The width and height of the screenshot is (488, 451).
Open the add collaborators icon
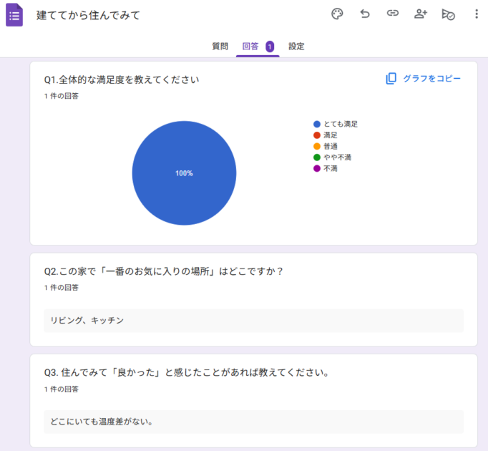(x=421, y=14)
